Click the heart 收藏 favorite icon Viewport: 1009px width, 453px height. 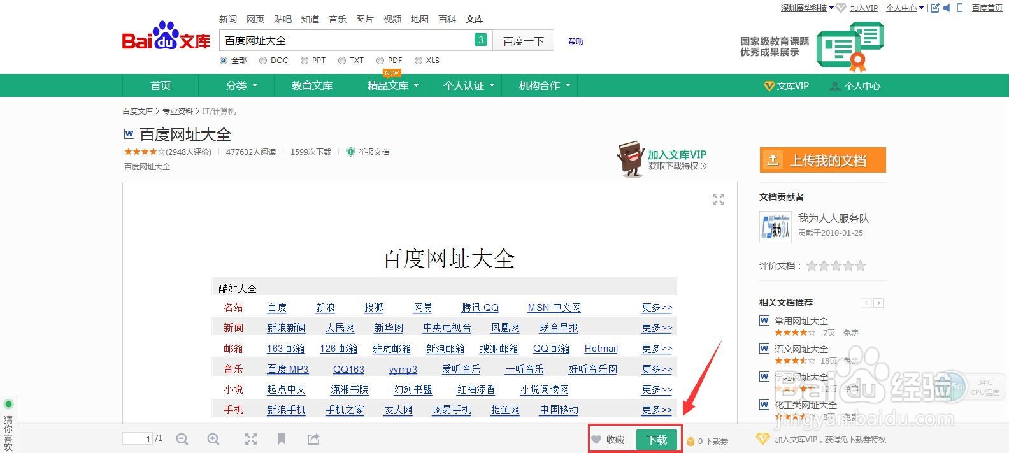pyautogui.click(x=596, y=440)
